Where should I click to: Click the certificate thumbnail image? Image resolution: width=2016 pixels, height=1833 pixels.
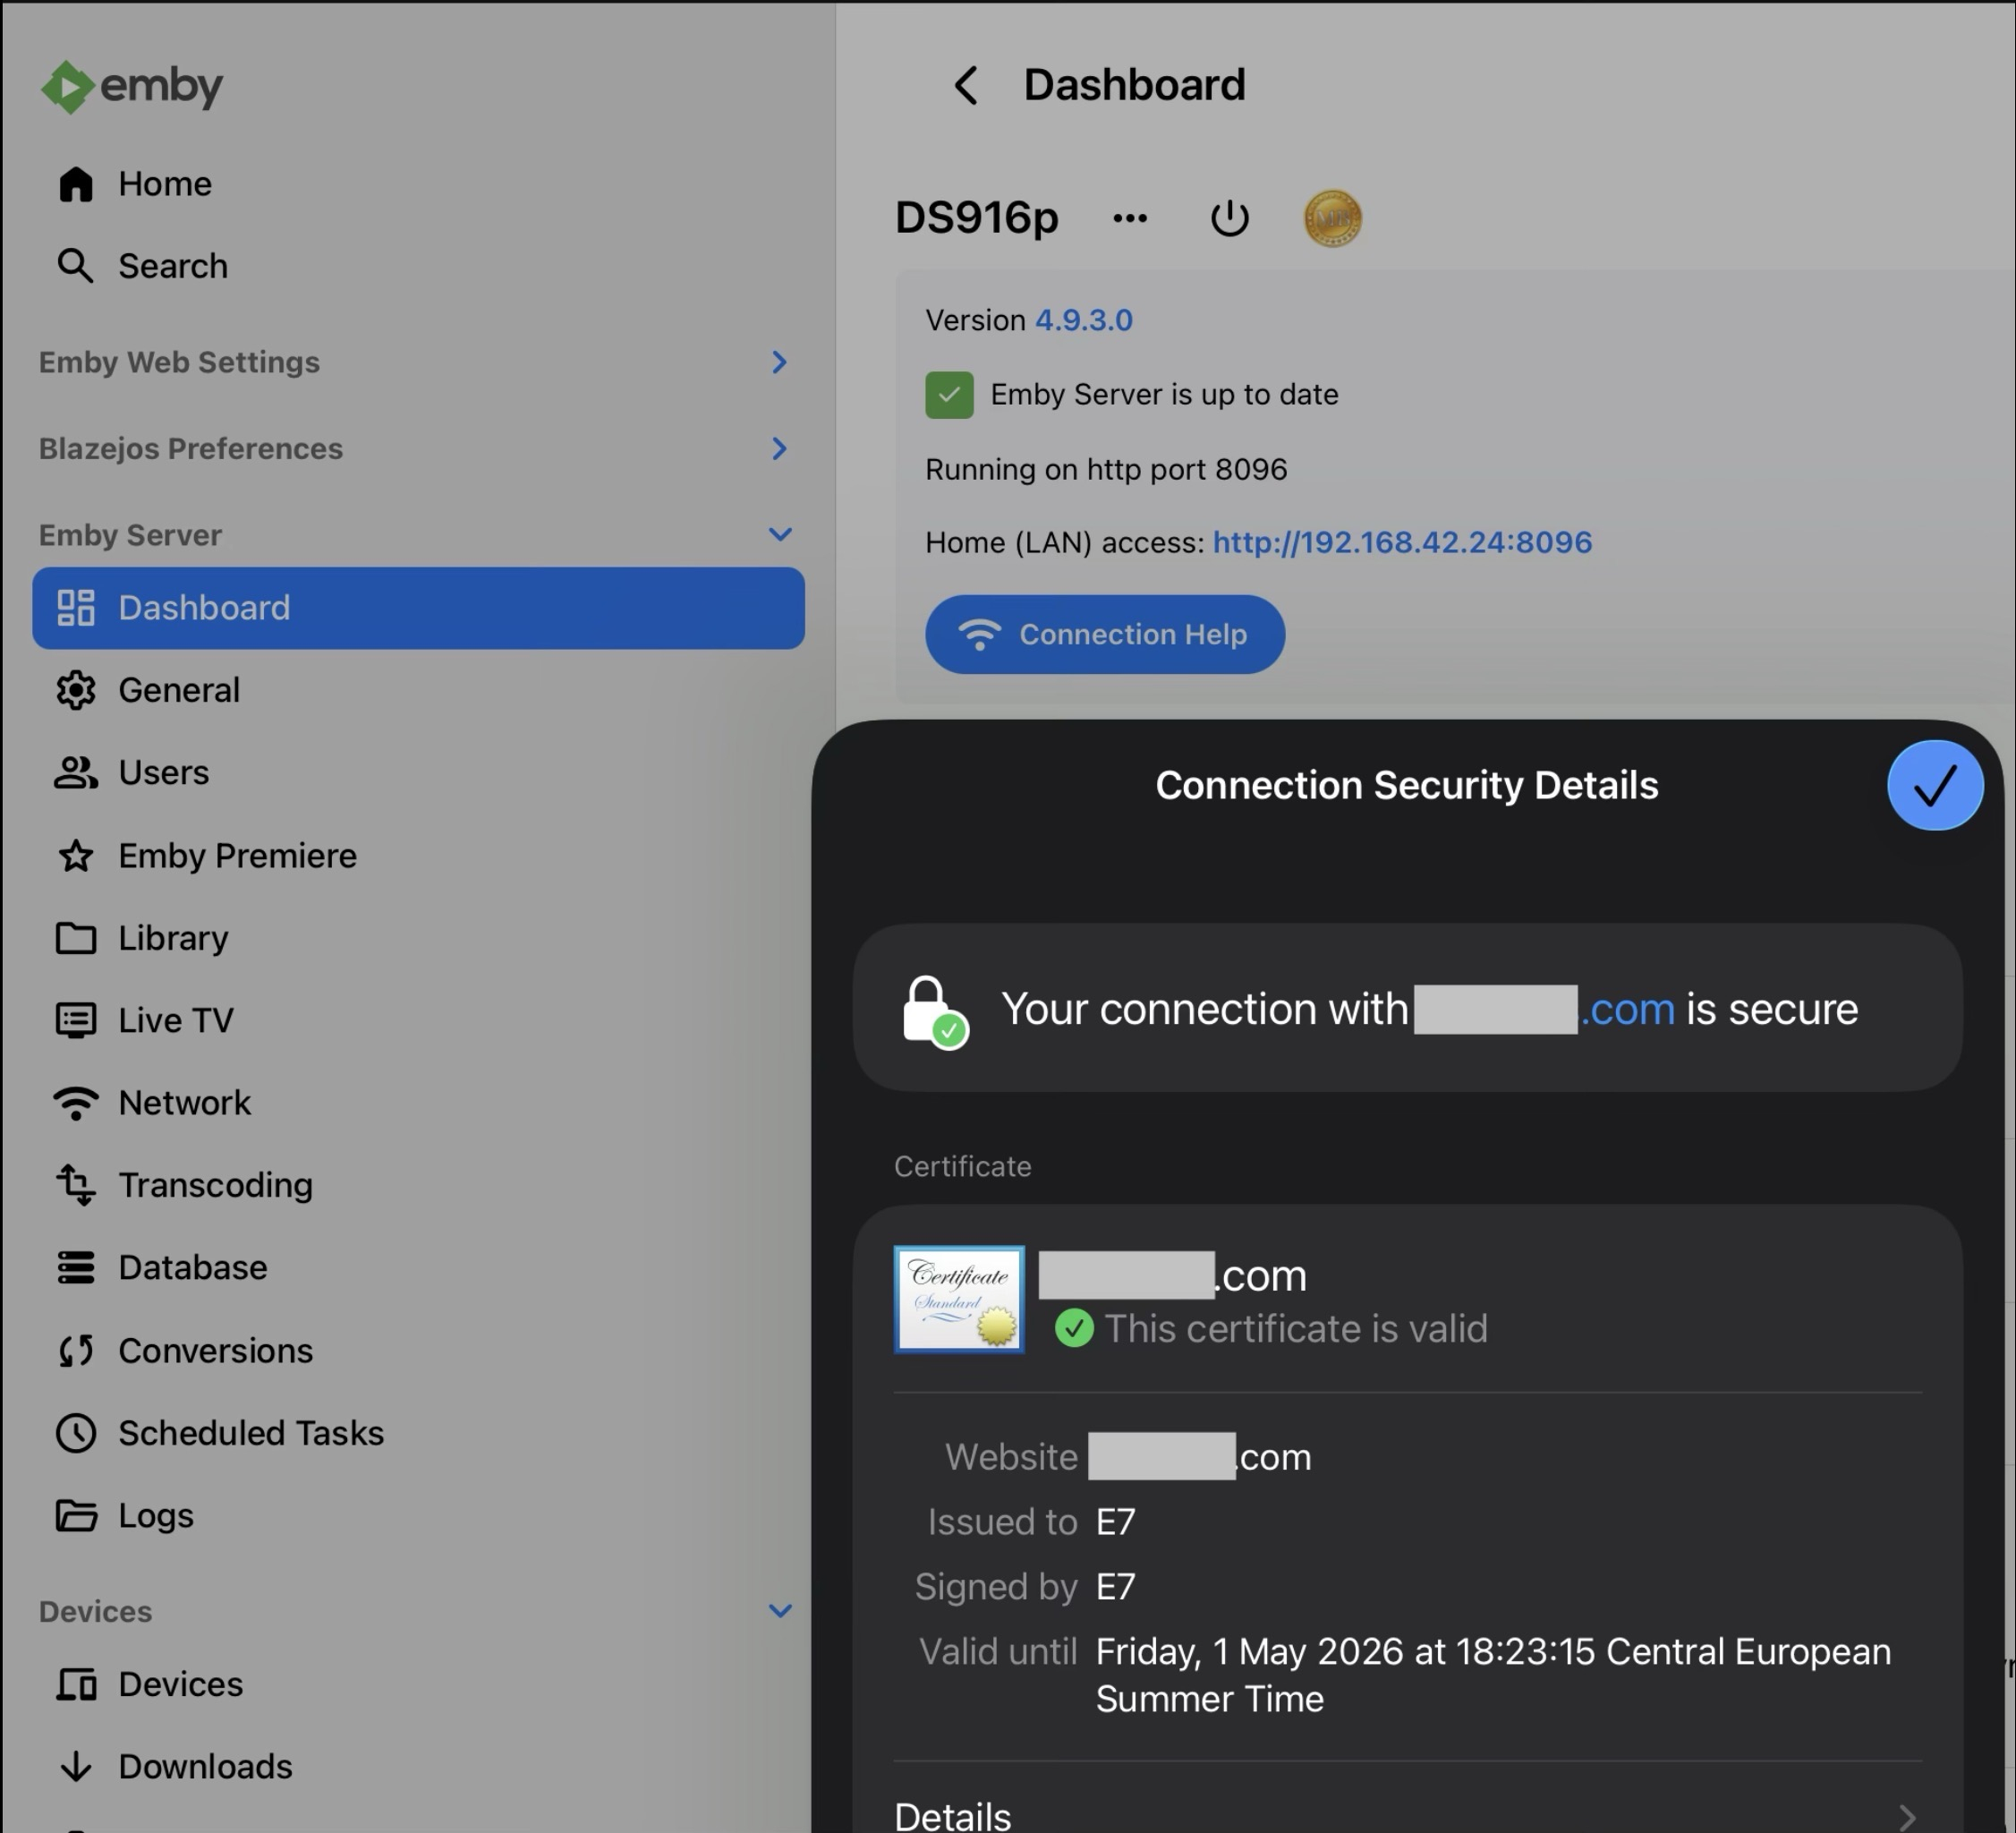958,1299
